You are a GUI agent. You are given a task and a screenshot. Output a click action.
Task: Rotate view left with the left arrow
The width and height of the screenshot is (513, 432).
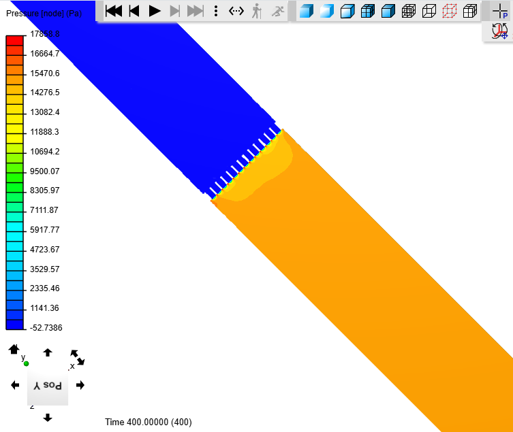(15, 385)
